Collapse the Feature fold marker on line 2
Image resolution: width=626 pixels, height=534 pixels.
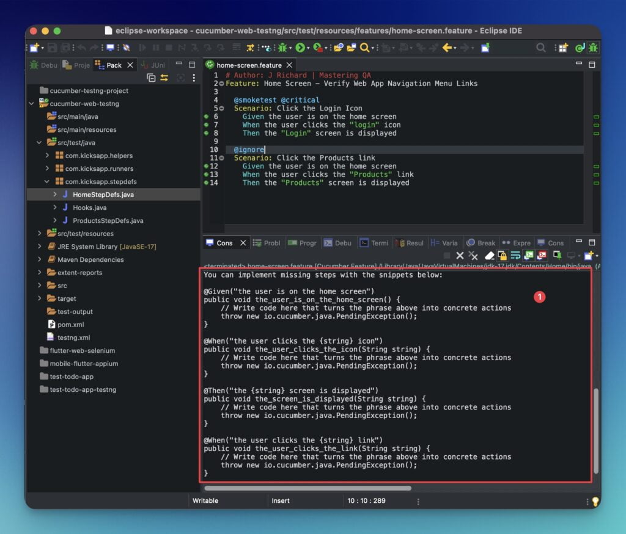coord(221,84)
